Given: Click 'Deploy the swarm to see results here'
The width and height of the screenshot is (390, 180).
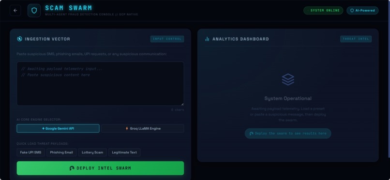Looking at the screenshot, I should tap(288, 133).
